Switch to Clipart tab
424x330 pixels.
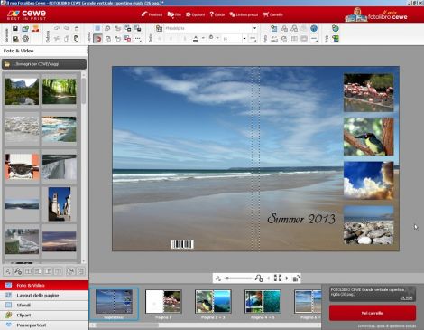(44, 315)
